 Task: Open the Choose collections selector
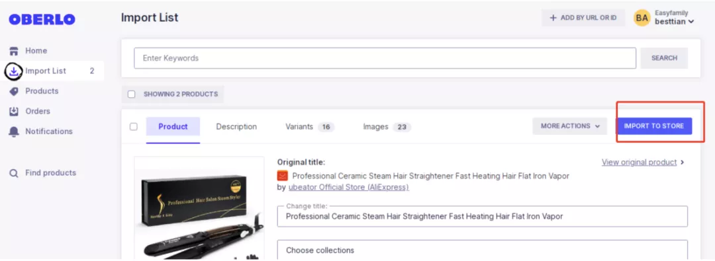[483, 250]
